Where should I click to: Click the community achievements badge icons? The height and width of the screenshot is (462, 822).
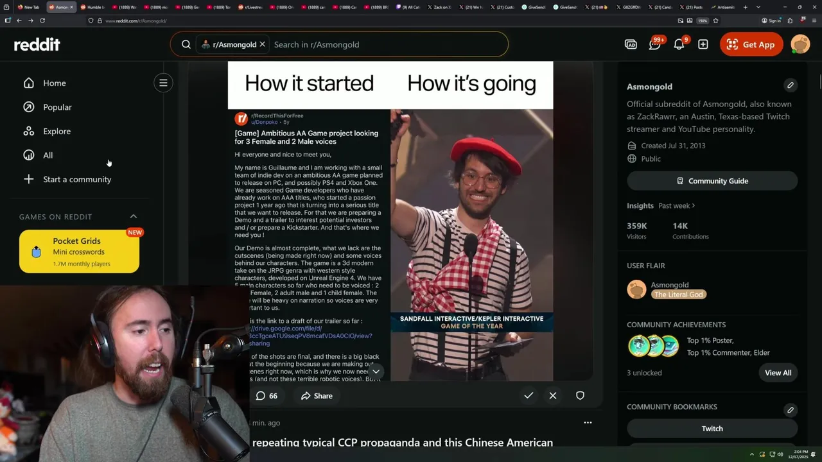click(653, 346)
